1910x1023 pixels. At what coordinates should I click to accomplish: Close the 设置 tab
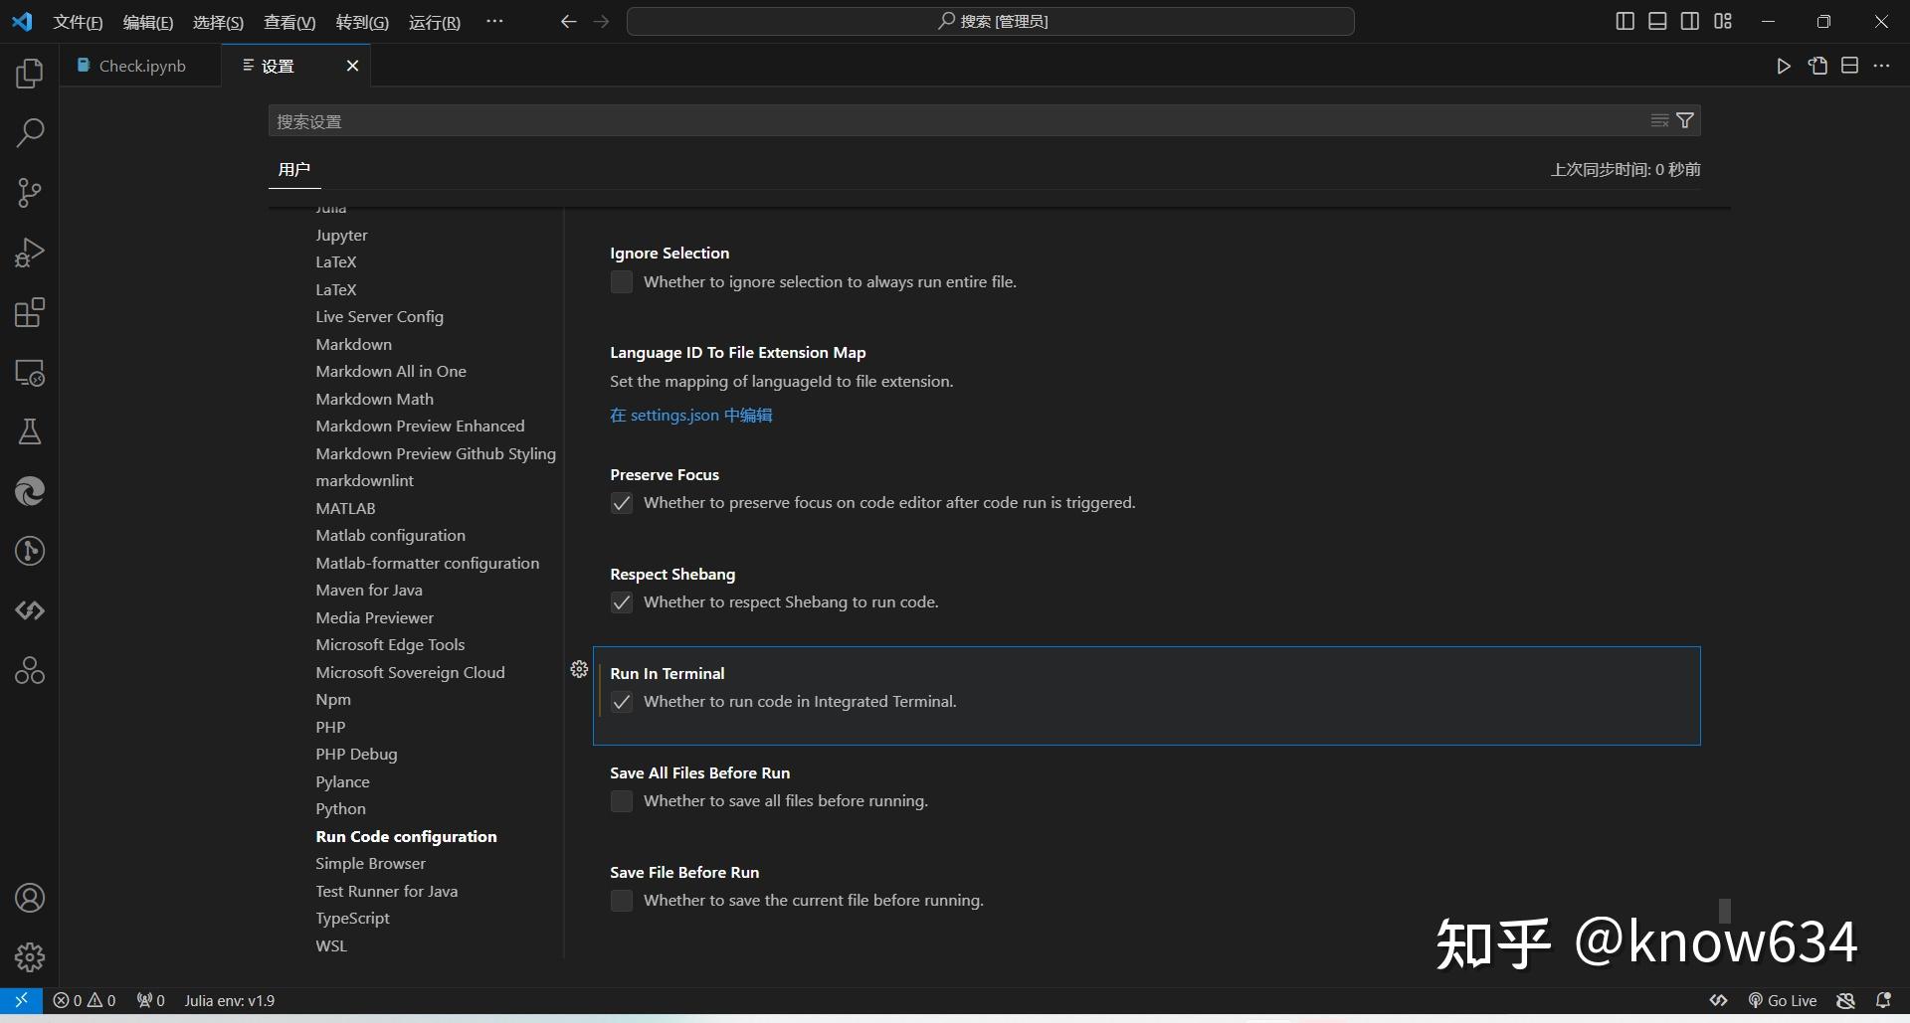click(352, 66)
